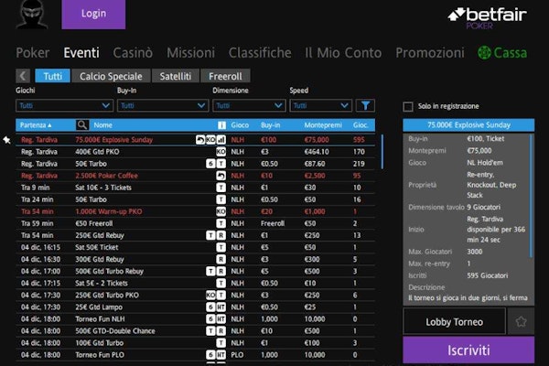Open the Buy-In filter dropdown

coord(163,105)
